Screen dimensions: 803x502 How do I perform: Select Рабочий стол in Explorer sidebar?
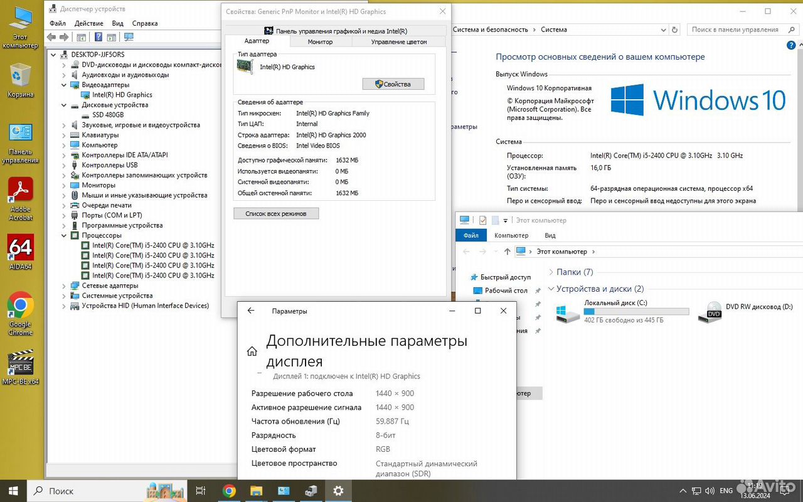(x=506, y=291)
